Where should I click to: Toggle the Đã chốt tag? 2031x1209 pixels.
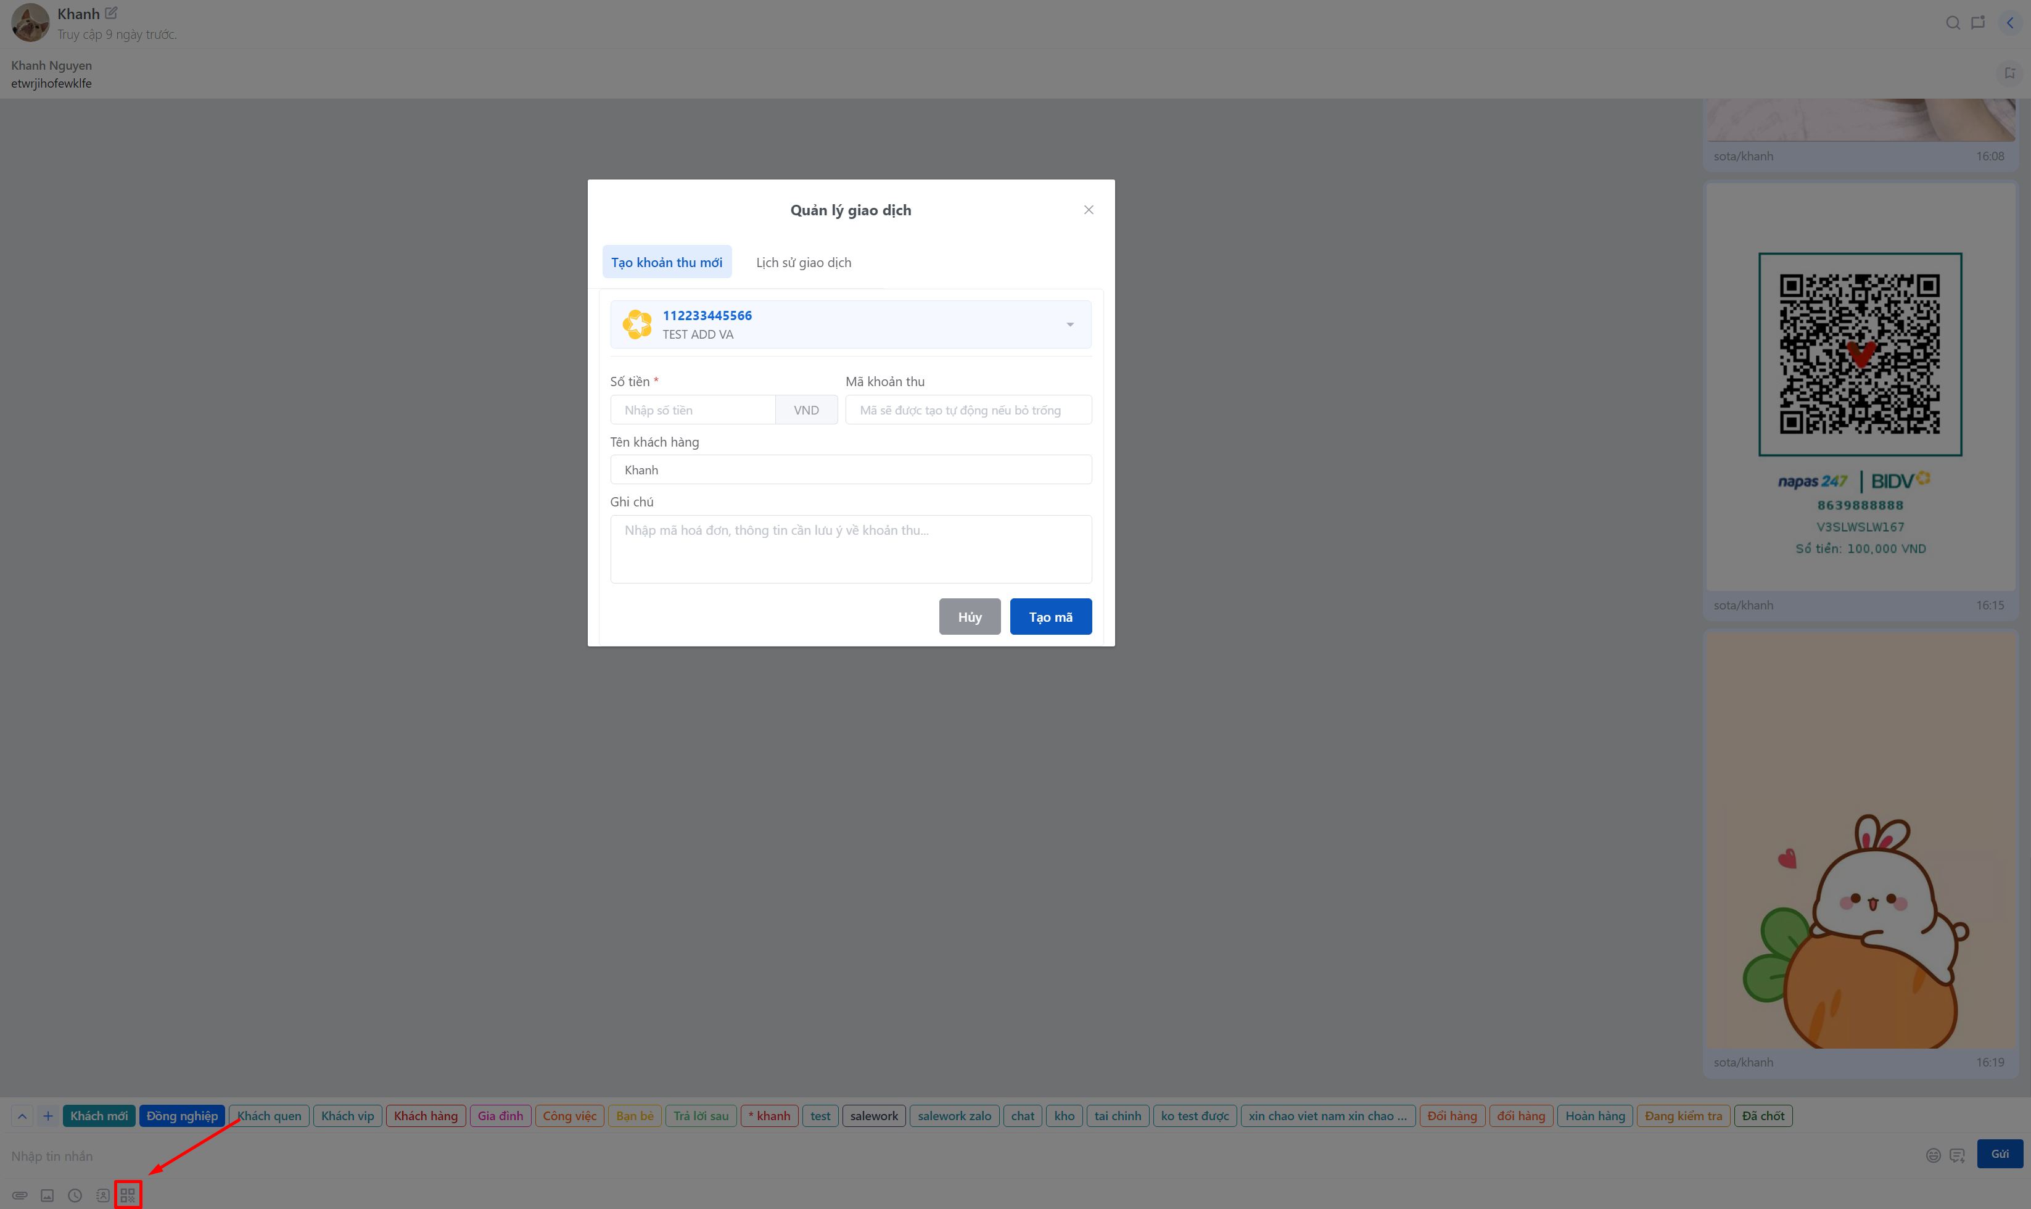[1764, 1116]
